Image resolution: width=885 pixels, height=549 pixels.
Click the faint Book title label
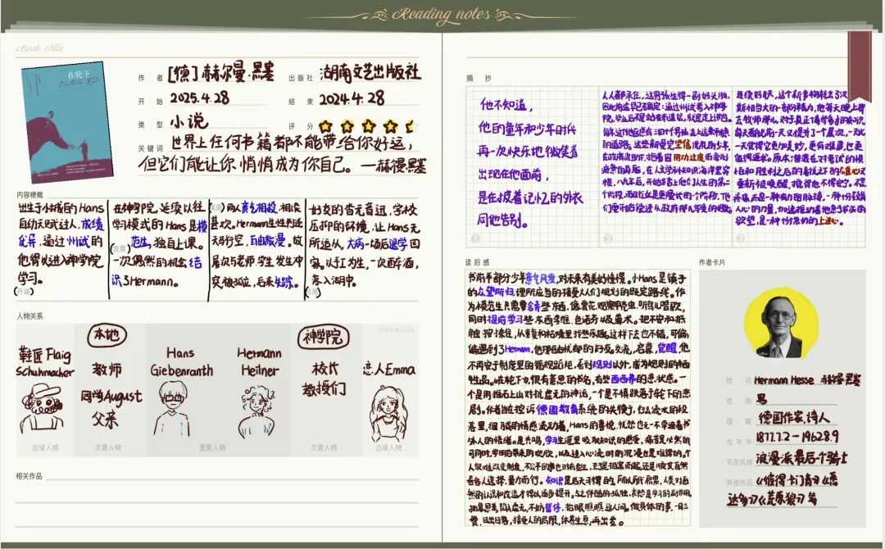point(40,48)
